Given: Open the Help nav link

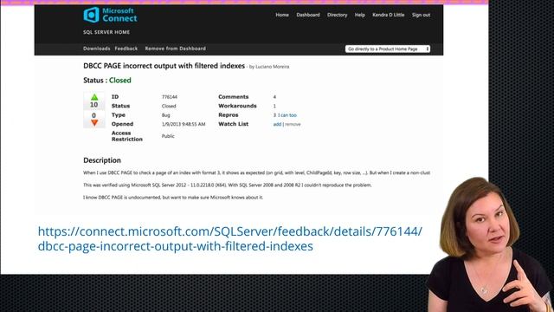Looking at the screenshot, I should coord(360,15).
